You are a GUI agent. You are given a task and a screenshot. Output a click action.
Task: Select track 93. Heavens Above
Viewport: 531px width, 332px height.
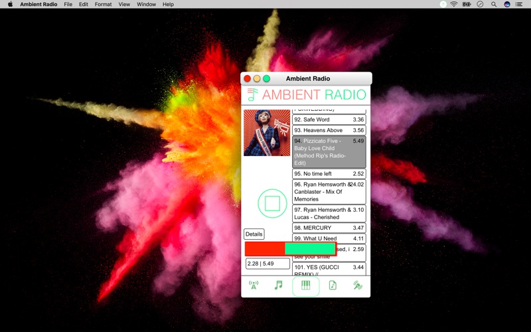329,130
